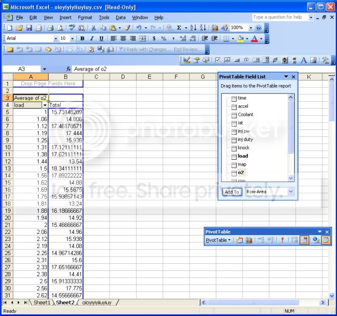Apply Italic formatting
Screen dimensions: 337x316
(x=92, y=39)
